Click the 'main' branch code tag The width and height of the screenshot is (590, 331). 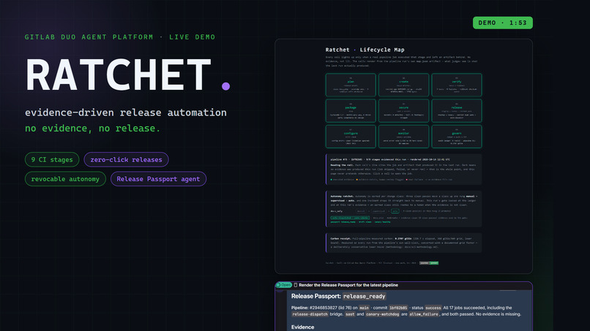(x=364, y=308)
